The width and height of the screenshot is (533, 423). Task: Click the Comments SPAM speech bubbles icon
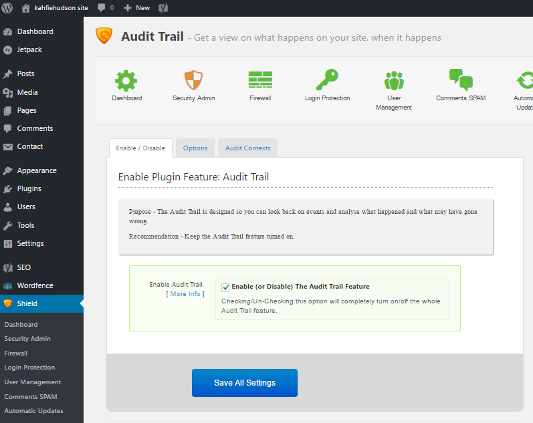[461, 80]
